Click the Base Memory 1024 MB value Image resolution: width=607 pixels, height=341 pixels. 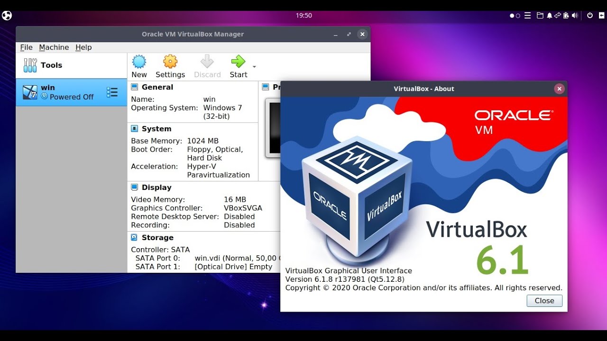pyautogui.click(x=203, y=141)
